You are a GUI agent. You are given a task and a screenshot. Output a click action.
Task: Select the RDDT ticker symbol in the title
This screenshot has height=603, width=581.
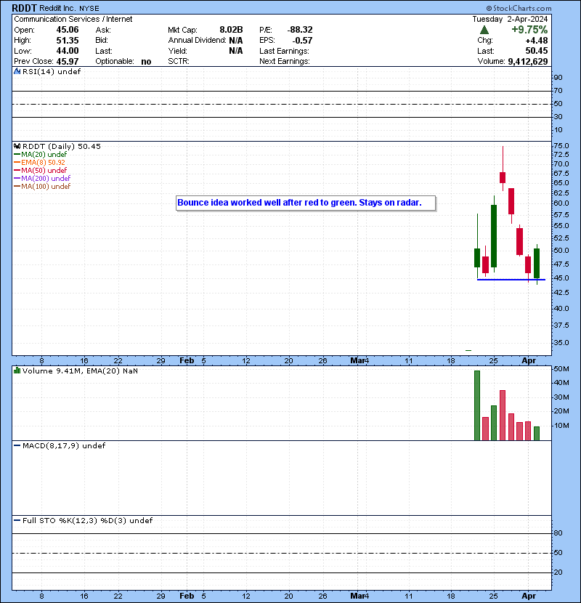point(24,8)
